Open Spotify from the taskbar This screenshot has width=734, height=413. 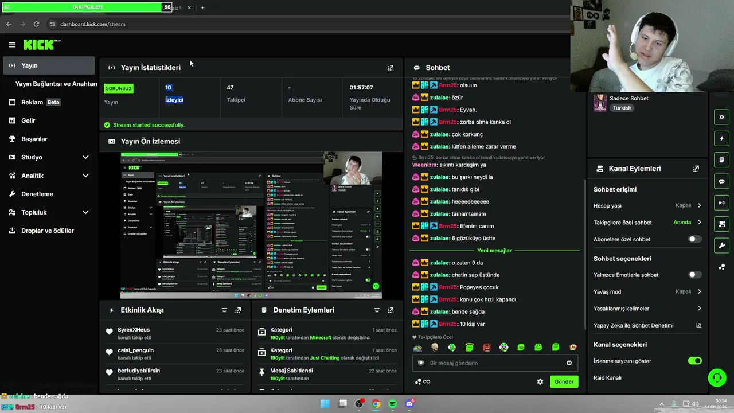click(393, 404)
